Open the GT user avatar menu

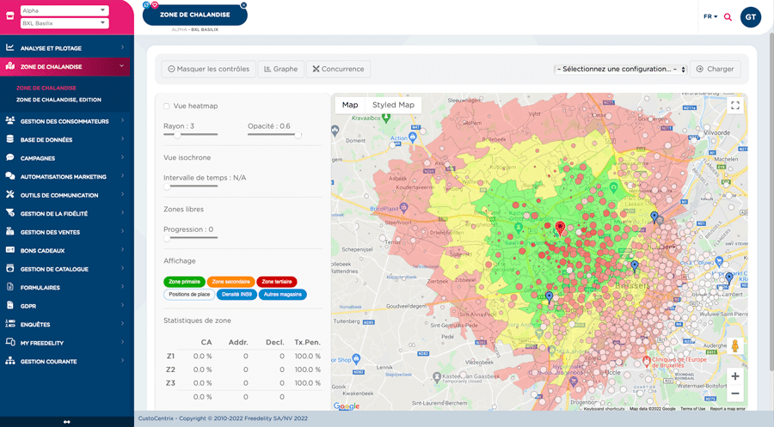point(750,17)
